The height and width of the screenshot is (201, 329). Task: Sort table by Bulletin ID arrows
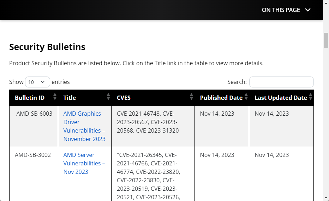(x=55, y=97)
